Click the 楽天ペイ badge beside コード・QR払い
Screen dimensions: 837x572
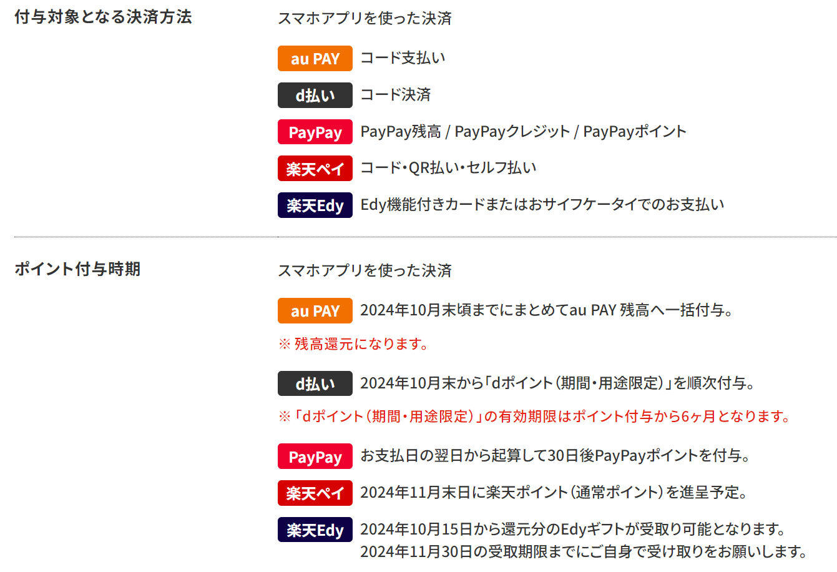(x=315, y=169)
